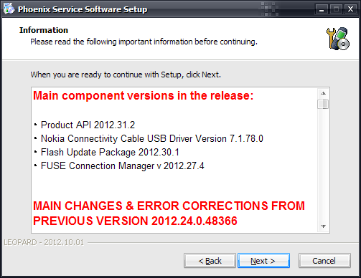Click the wrench and phone installer icon
361x278 pixels.
tap(338, 39)
